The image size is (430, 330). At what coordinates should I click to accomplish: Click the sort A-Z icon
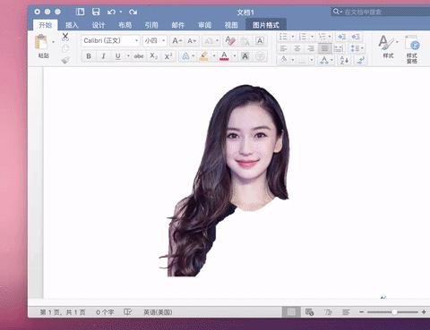[x=344, y=60]
